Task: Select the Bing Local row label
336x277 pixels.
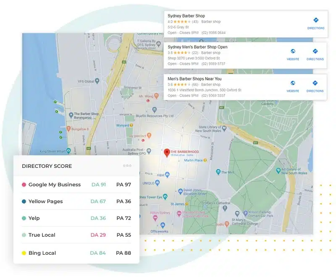Action: tap(42, 253)
